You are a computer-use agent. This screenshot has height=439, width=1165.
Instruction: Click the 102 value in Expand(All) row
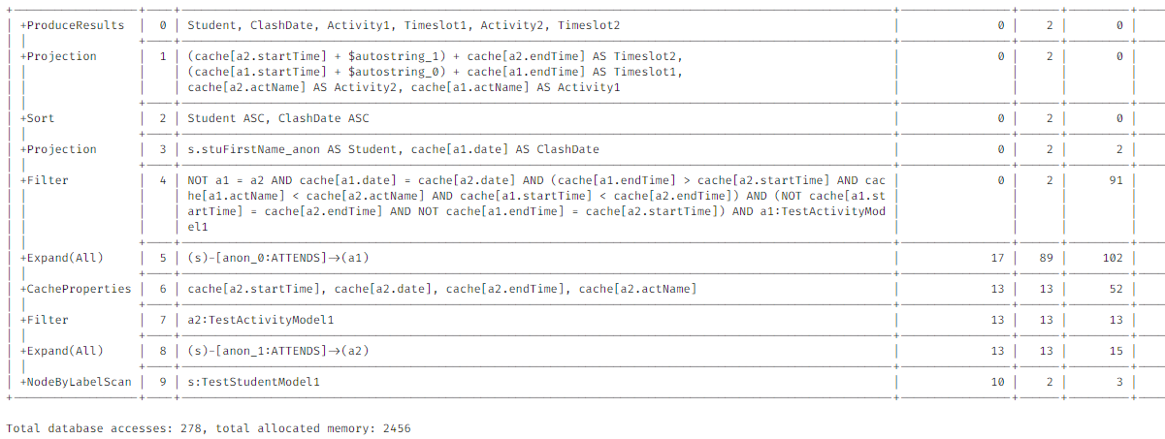click(x=1113, y=258)
